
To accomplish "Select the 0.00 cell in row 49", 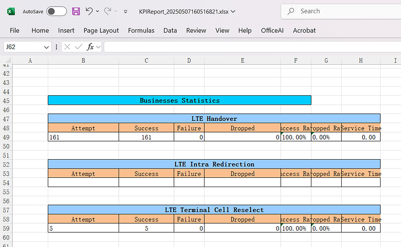I will point(361,137).
